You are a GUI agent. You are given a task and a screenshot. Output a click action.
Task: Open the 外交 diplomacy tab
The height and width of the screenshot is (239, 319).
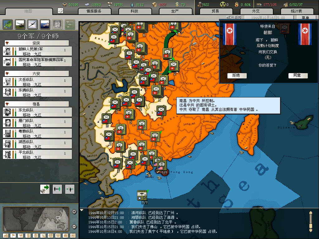256,11
